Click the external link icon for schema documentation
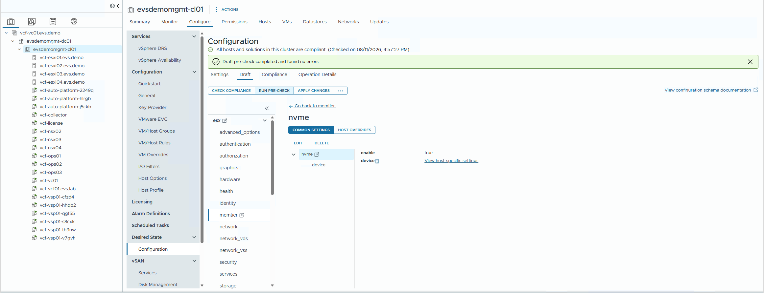764x293 pixels. pyautogui.click(x=756, y=90)
